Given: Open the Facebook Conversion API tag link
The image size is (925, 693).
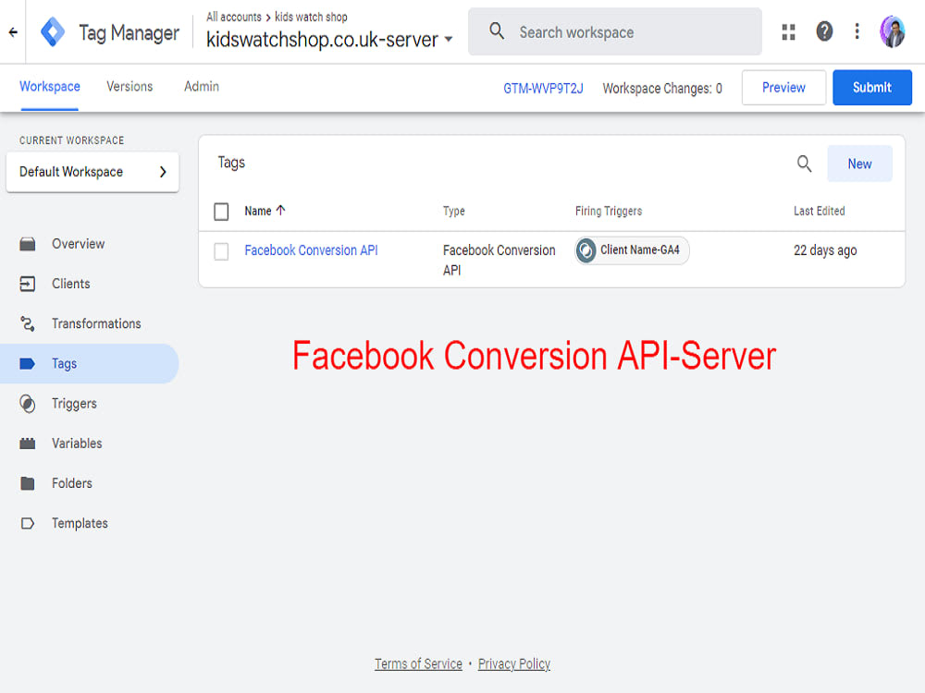Looking at the screenshot, I should pos(311,250).
